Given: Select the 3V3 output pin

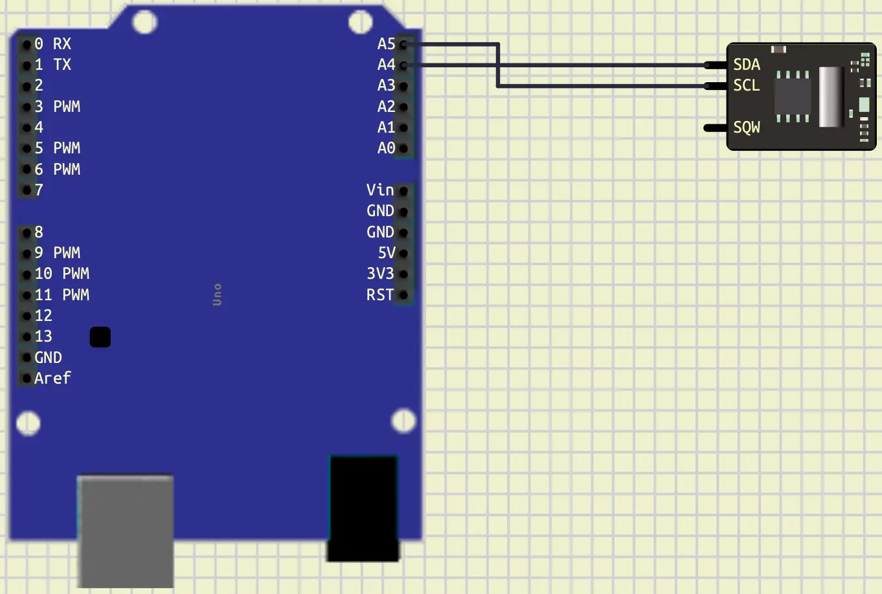Looking at the screenshot, I should (404, 274).
